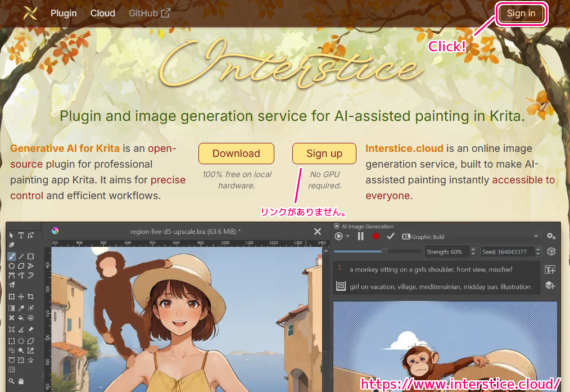Image resolution: width=570 pixels, height=392 pixels.
Task: Click the Download button
Action: click(236, 154)
